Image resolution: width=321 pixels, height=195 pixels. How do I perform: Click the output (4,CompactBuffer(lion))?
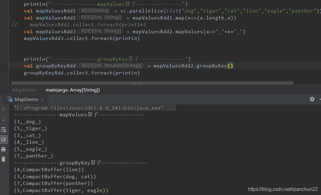coord(49,170)
